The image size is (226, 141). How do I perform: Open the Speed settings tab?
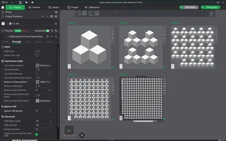click(x=28, y=42)
